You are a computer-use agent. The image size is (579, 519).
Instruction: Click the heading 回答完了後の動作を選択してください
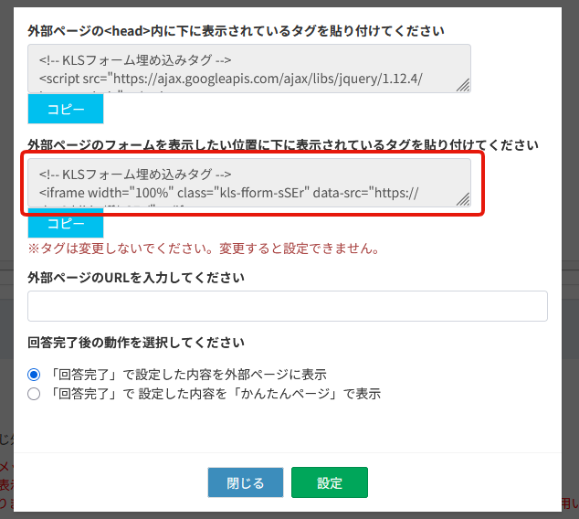pyautogui.click(x=136, y=343)
